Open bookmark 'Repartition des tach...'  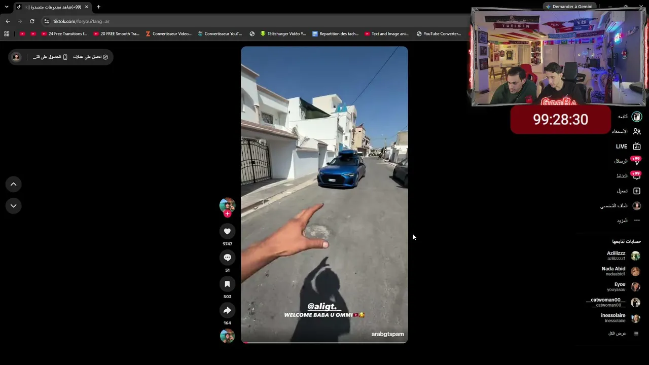tap(335, 34)
